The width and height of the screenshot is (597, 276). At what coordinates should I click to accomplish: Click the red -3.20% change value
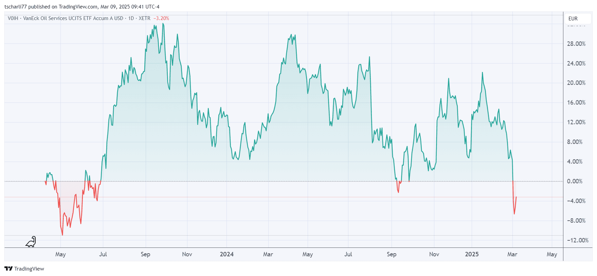click(161, 18)
